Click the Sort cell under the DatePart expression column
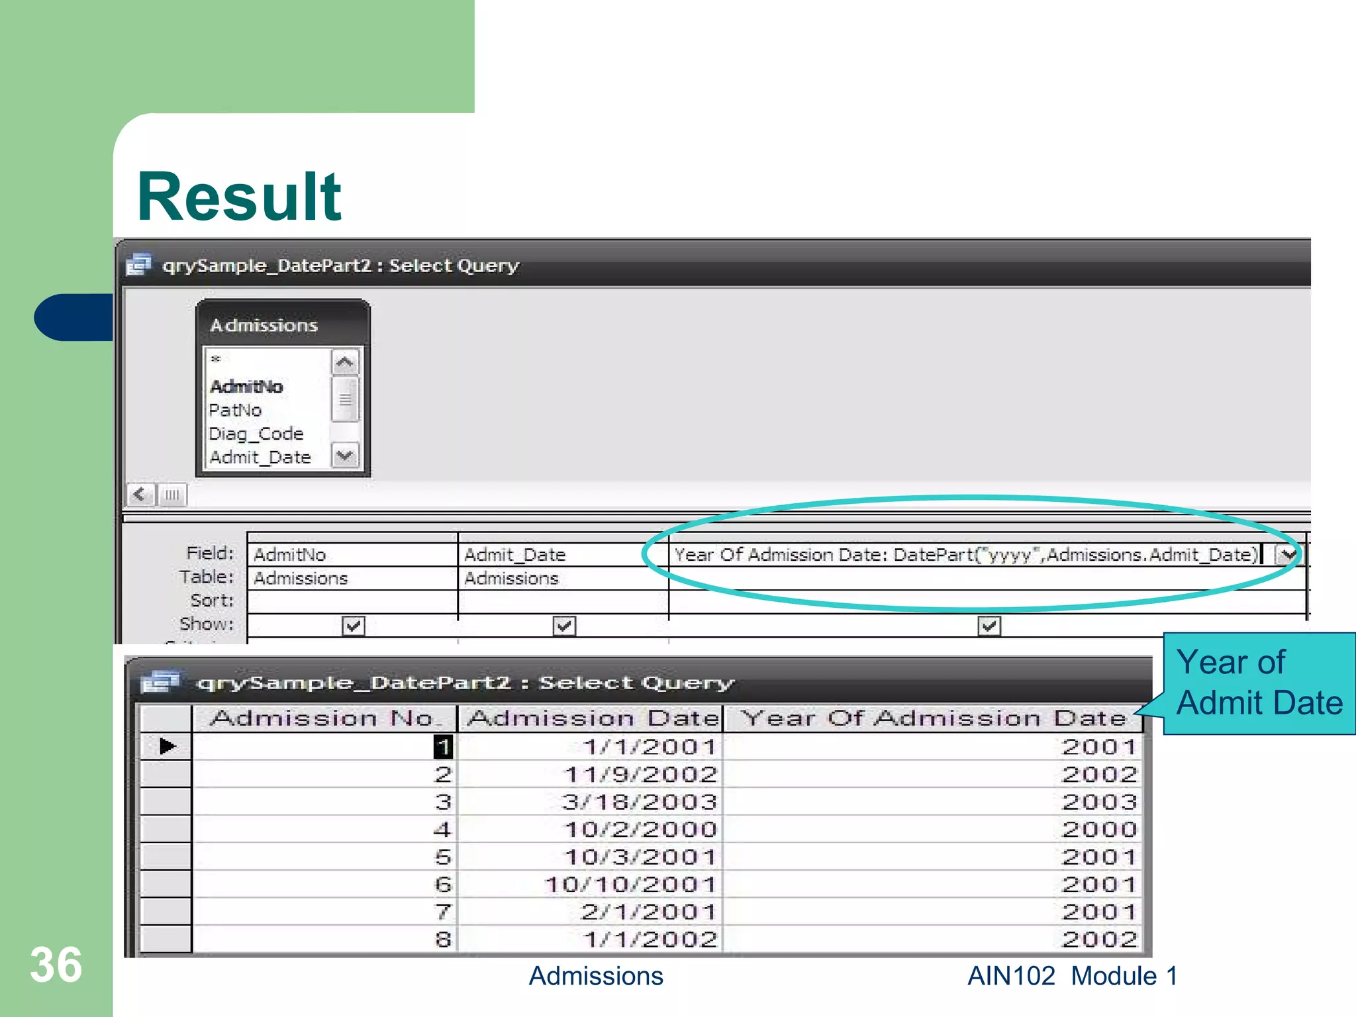This screenshot has width=1356, height=1017. pyautogui.click(x=988, y=602)
